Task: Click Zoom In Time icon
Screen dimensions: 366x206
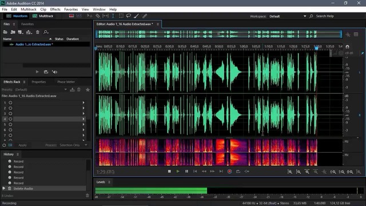Action: click(307, 172)
